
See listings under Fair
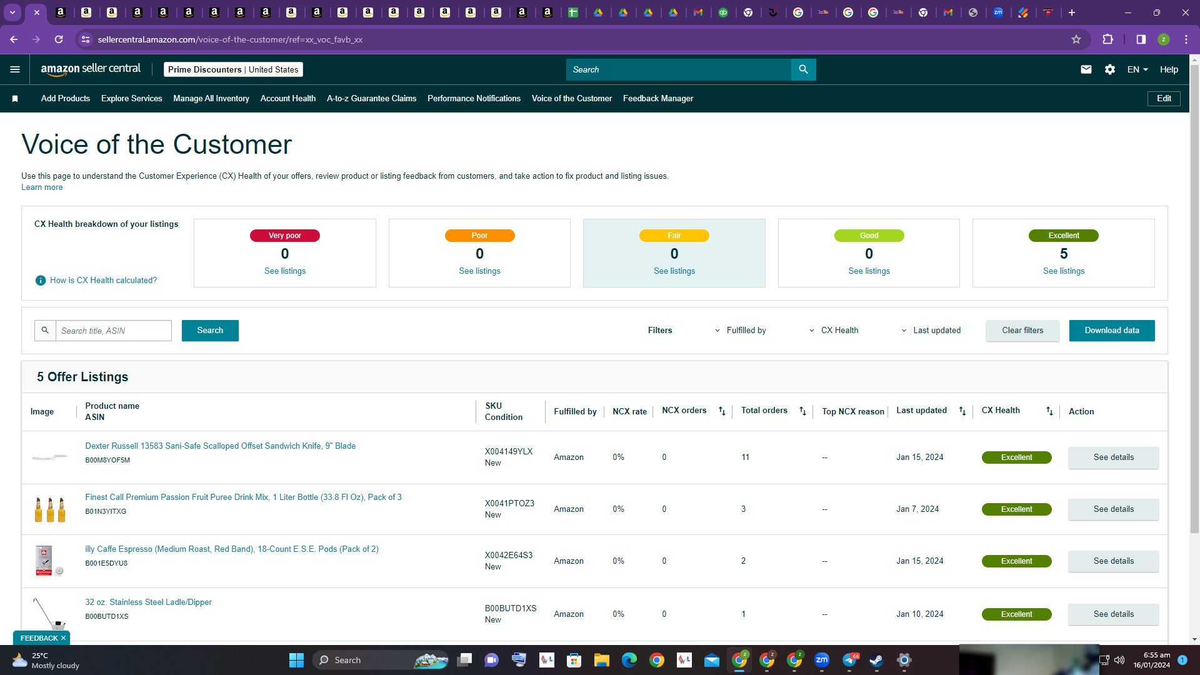click(674, 271)
